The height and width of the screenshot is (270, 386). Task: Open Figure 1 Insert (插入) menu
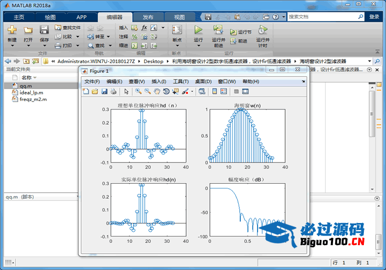tap(159, 82)
